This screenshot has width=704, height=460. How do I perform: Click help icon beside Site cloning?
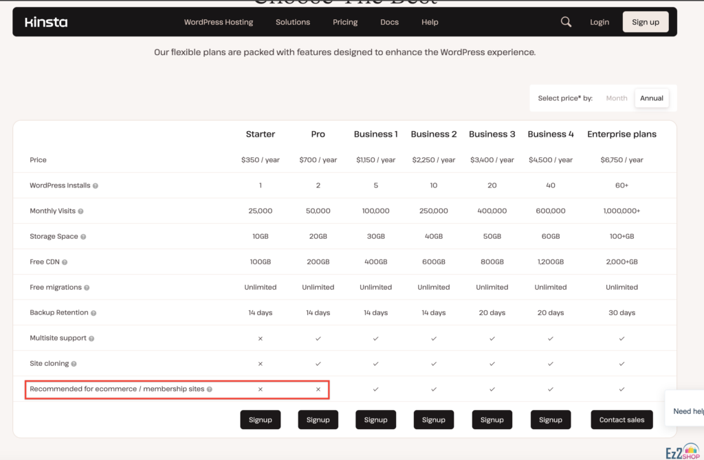[74, 364]
